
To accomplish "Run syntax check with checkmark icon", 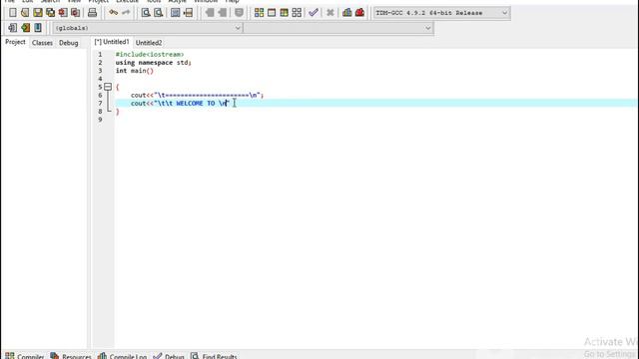I will [313, 13].
